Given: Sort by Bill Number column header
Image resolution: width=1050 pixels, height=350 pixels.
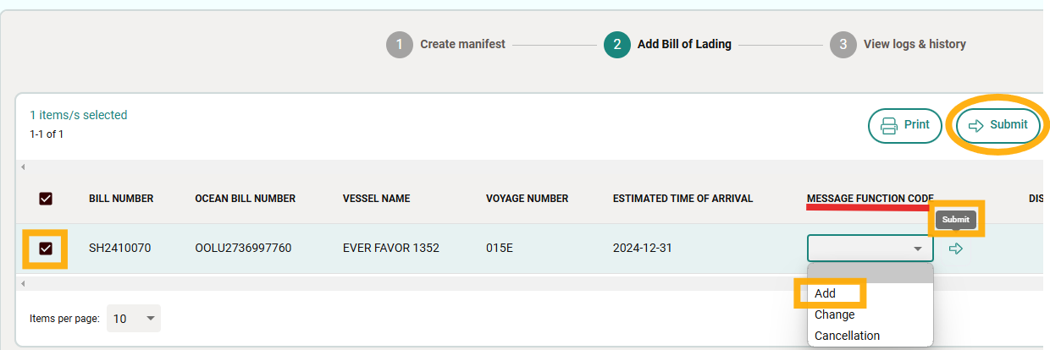Looking at the screenshot, I should tap(121, 199).
